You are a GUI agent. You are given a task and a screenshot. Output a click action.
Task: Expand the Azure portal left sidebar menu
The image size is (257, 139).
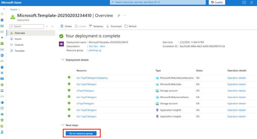[x=4, y=9]
